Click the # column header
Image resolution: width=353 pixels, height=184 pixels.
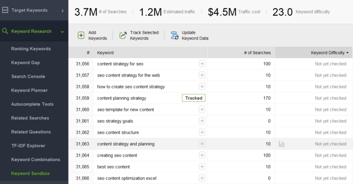(88, 52)
